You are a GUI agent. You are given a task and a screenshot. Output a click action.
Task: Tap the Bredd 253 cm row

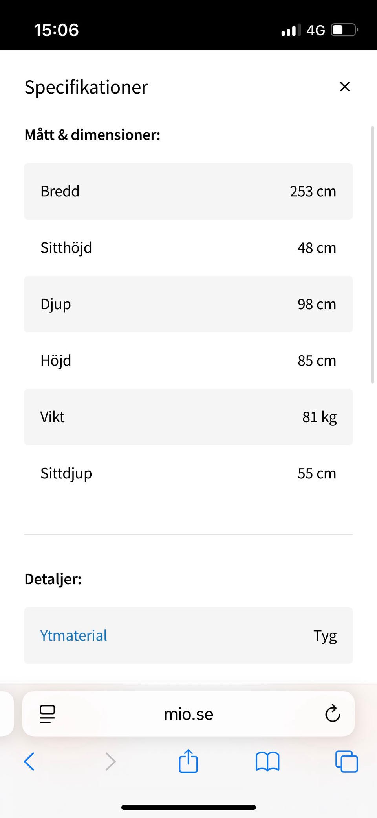pyautogui.click(x=188, y=191)
